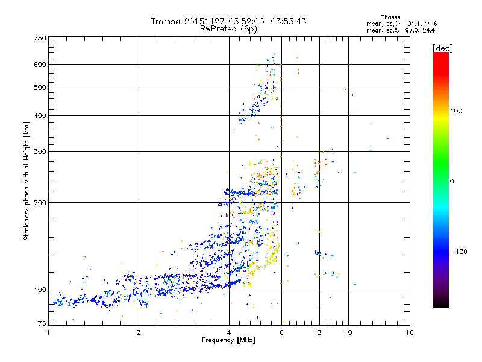This screenshot has width=482, height=362.
Task: Click the y-axis label 'Stationary phase Virtual Height [km]'
Action: point(26,181)
